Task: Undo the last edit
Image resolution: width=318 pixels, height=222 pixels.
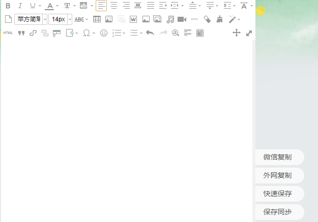Action: [x=150, y=33]
